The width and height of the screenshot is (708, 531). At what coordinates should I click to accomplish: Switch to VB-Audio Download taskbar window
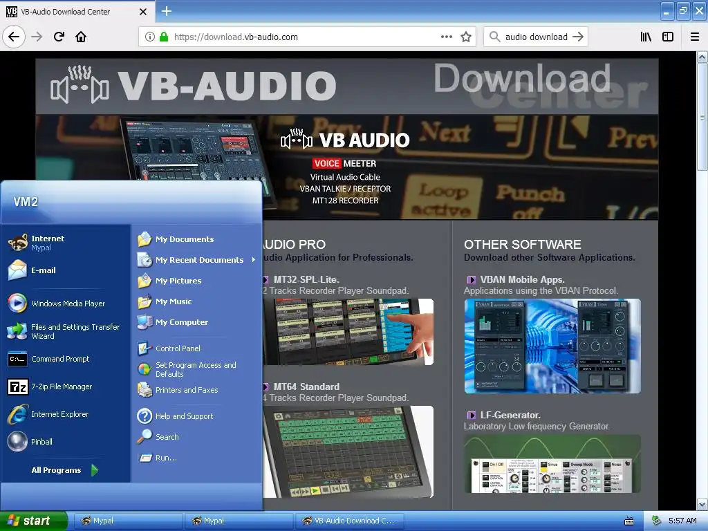pyautogui.click(x=349, y=521)
